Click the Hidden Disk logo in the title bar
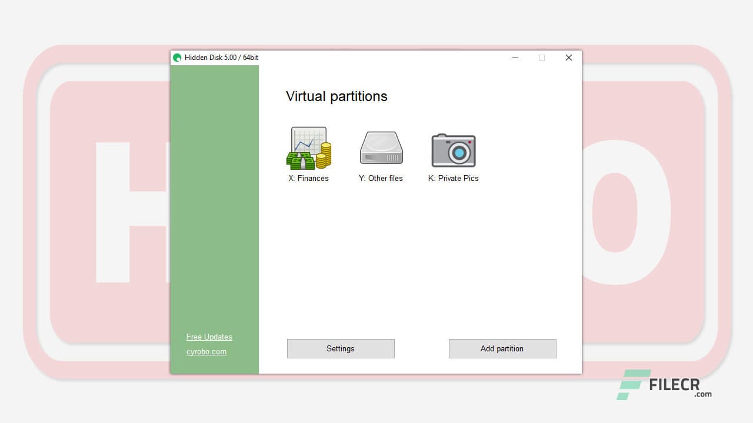 (178, 57)
